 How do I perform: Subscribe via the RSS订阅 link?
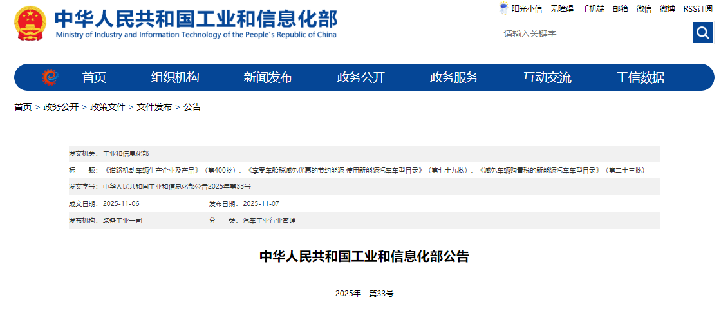[x=698, y=9]
